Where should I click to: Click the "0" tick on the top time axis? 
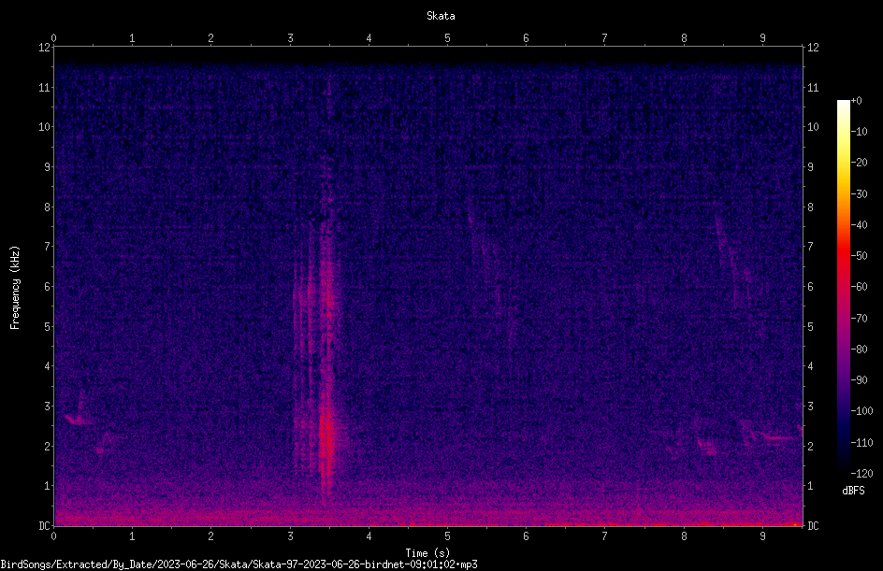pos(53,38)
